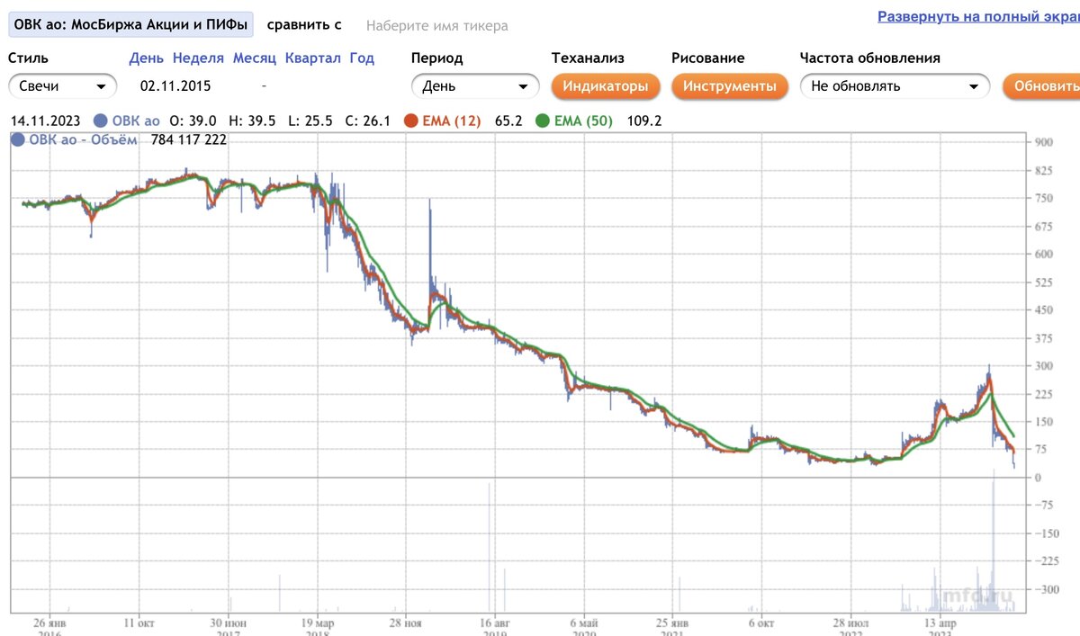1080x636 pixels.
Task: Open the Стиль 'Свечи' dropdown
Action: click(x=63, y=86)
